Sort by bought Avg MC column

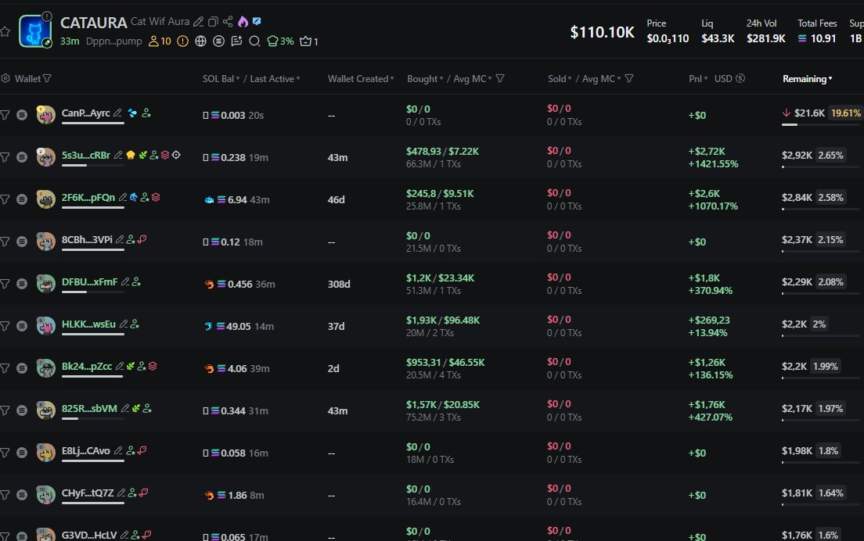pos(473,79)
